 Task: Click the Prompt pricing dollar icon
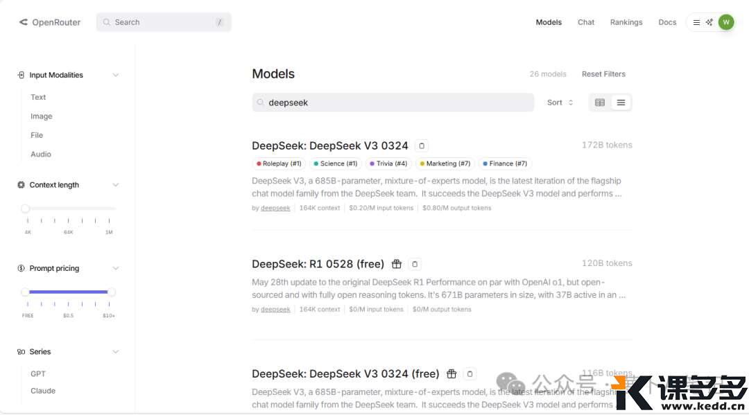point(21,268)
